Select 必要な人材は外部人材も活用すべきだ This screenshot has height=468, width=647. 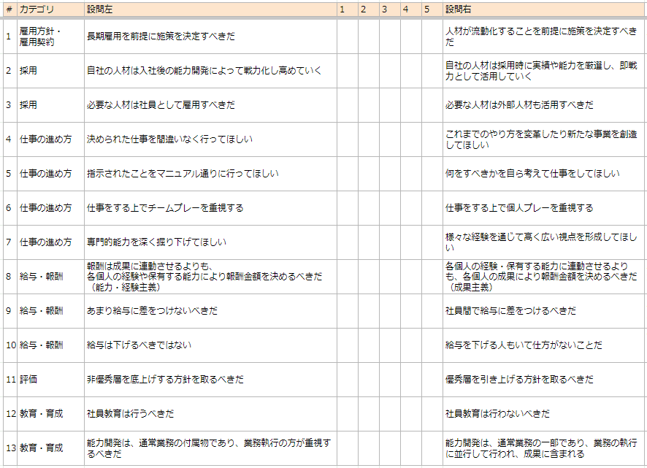pyautogui.click(x=545, y=105)
